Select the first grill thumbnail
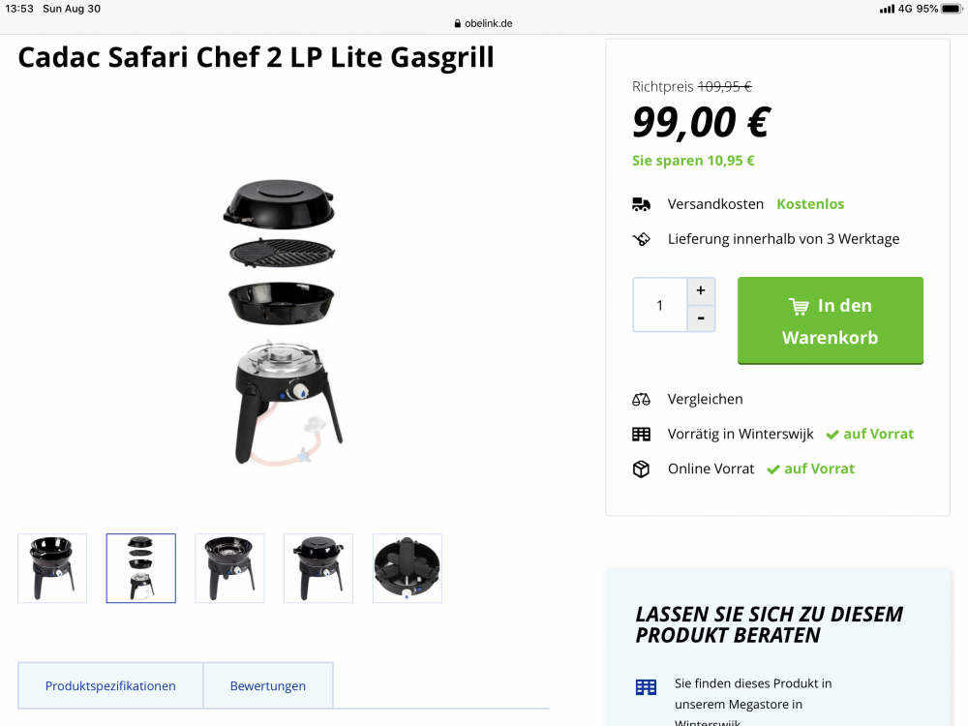Image resolution: width=968 pixels, height=726 pixels. (x=52, y=568)
